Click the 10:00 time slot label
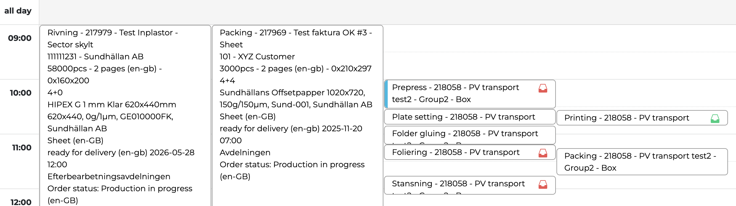This screenshot has height=206, width=736. pos(20,93)
